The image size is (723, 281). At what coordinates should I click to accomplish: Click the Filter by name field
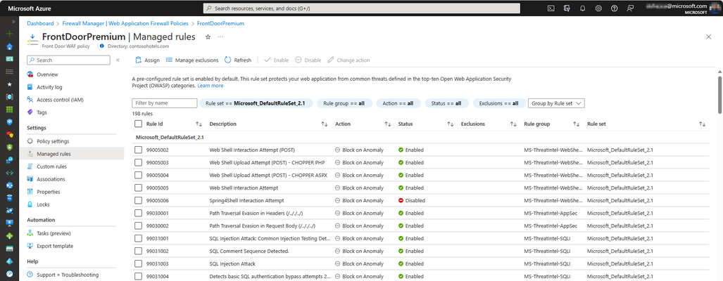[165, 103]
